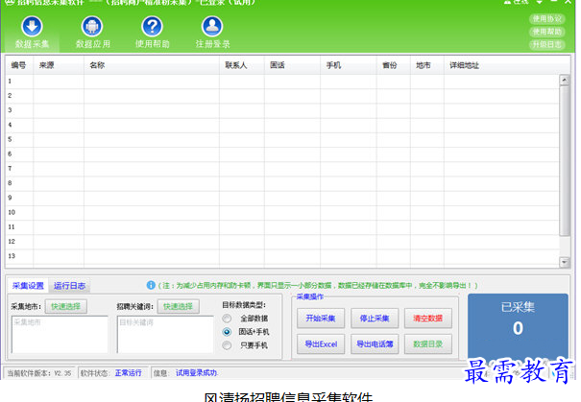581x402 pixels.
Task: Click the 名称 column header
Action: click(152, 65)
